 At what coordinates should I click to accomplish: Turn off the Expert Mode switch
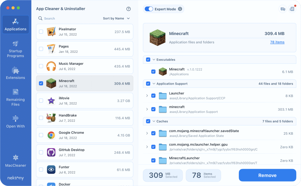(x=149, y=9)
